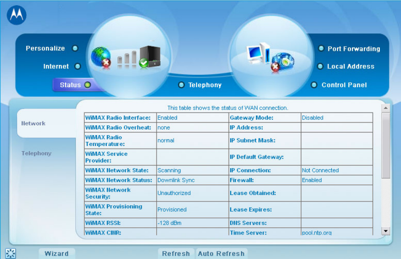The height and width of the screenshot is (259, 401).
Task: Click the 'WiMAX Radio Overheat:' label
Action: tap(118, 128)
